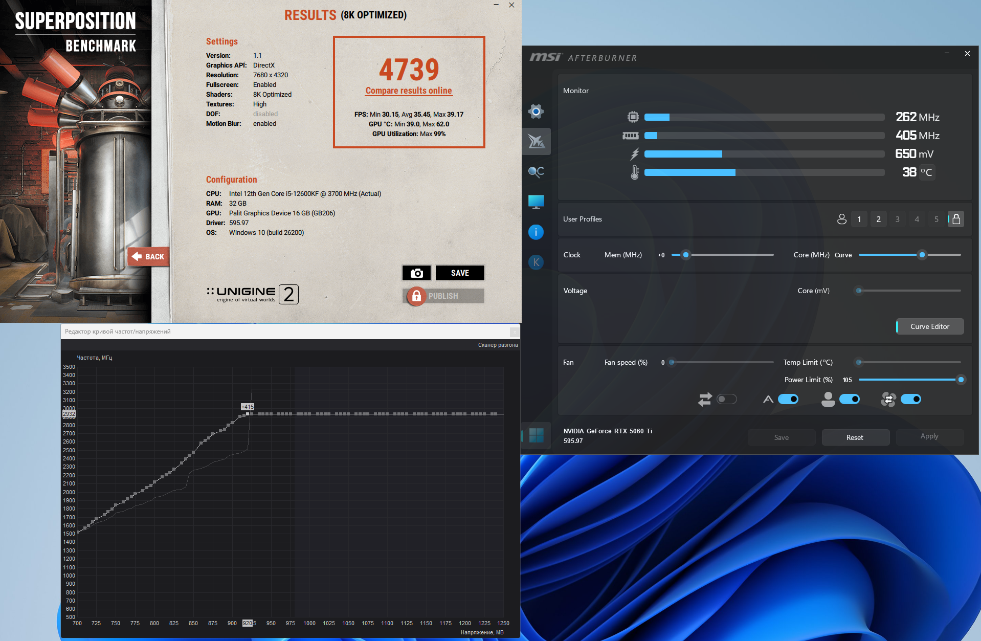The width and height of the screenshot is (981, 641).
Task: Open Afterburner settings via the gear icon
Action: [x=536, y=111]
